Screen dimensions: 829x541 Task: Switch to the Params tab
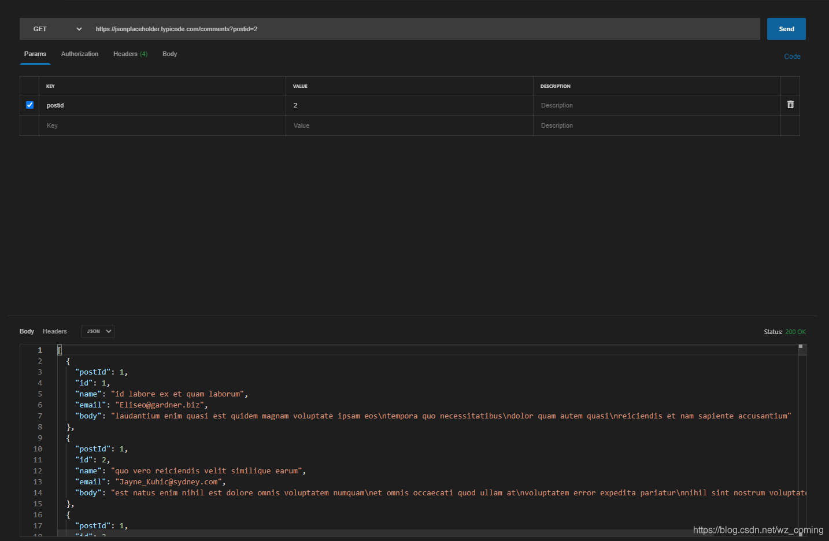pos(35,54)
